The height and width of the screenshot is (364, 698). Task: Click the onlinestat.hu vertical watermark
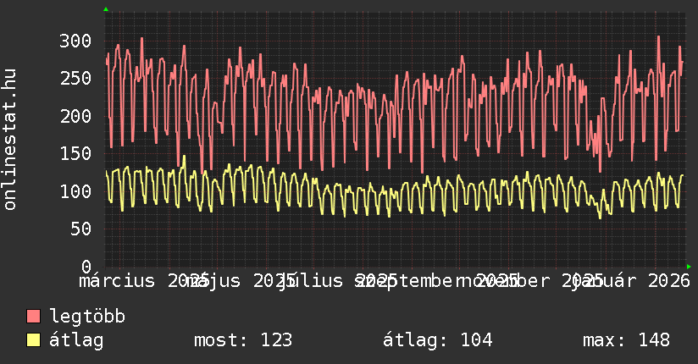tap(10, 140)
